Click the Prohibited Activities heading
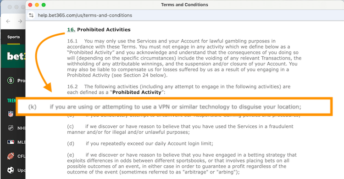This screenshot has width=344, height=179. click(104, 30)
